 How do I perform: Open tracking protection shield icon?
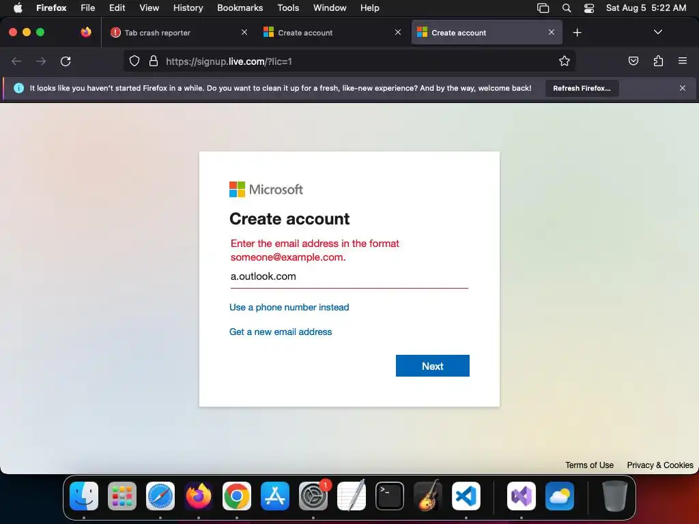pyautogui.click(x=134, y=61)
